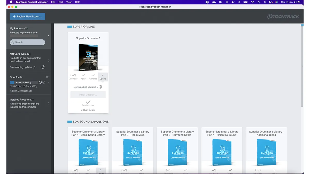Expand My Products chevron arrow

pos(49,36)
